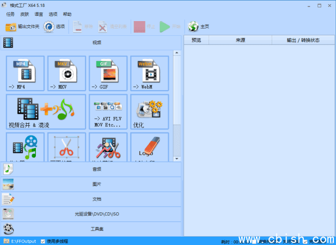Click the video panel scroll-up arrow

pos(177,53)
